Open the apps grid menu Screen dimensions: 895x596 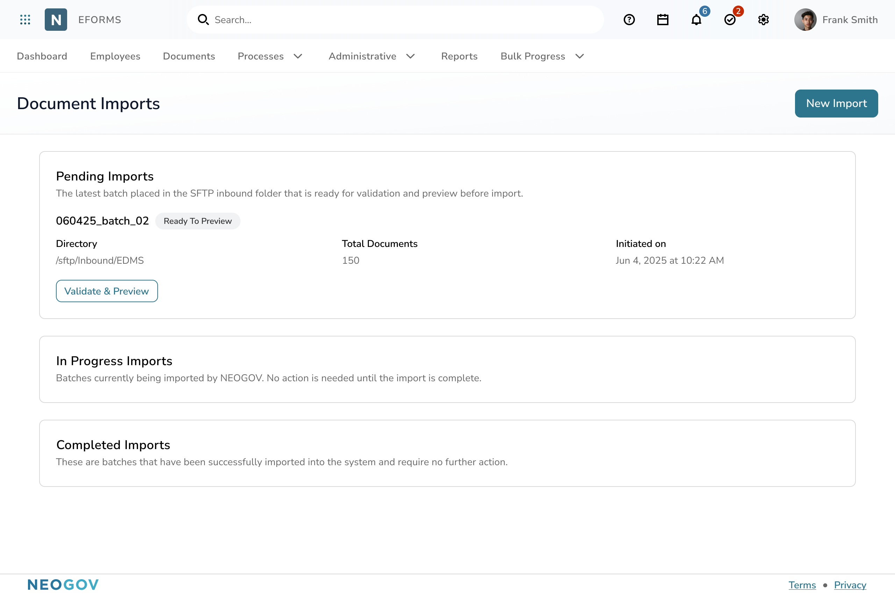tap(25, 19)
